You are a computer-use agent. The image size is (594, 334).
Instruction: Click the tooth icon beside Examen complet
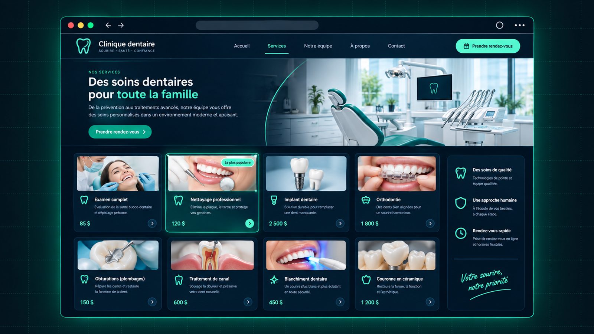pos(84,200)
